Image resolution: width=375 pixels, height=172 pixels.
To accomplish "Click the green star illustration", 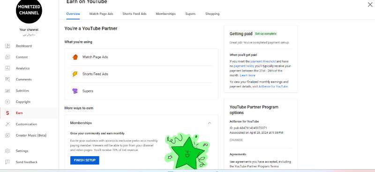I will point(187,151).
